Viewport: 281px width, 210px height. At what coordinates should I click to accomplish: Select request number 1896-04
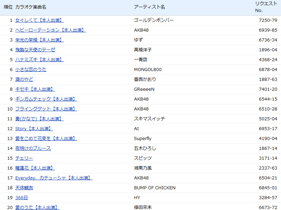(x=268, y=50)
